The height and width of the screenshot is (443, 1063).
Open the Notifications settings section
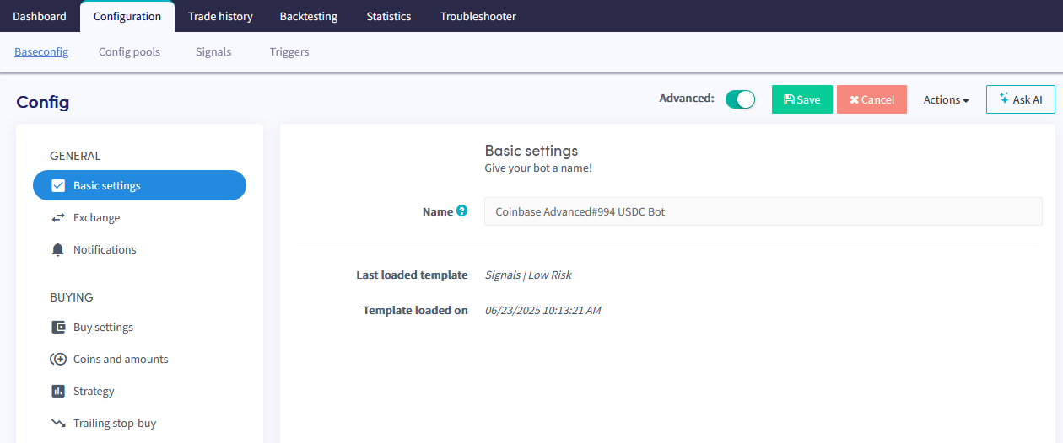(139, 249)
